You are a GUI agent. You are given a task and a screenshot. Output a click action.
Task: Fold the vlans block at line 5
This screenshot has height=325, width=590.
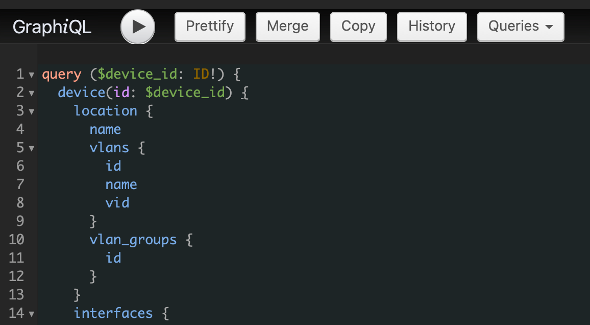click(32, 149)
